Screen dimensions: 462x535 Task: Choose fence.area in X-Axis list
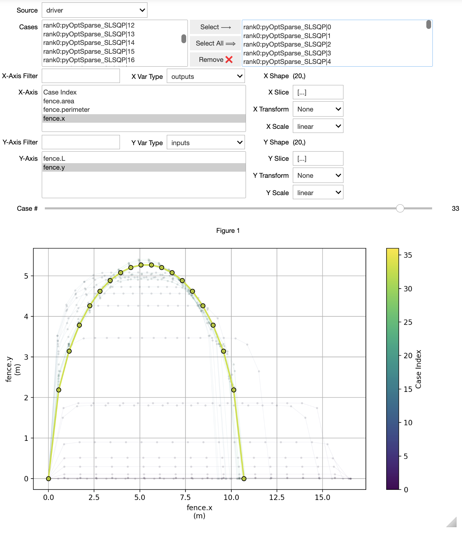pos(144,101)
